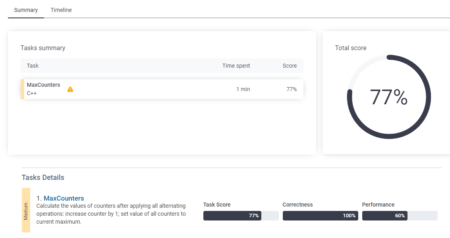Click the Medium difficulty label
Image resolution: width=450 pixels, height=238 pixels.
[26, 210]
